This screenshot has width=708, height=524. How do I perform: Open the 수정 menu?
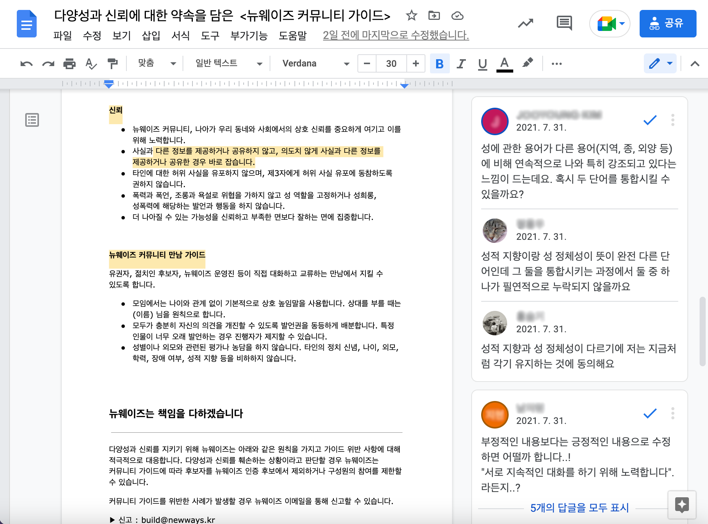(92, 36)
